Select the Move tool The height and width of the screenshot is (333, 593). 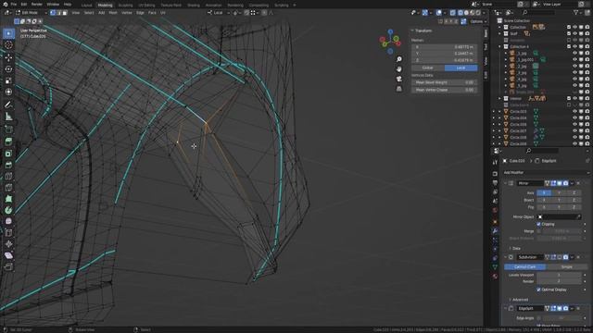[8, 57]
